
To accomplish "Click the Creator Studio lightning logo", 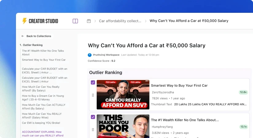I will coord(24,21).
